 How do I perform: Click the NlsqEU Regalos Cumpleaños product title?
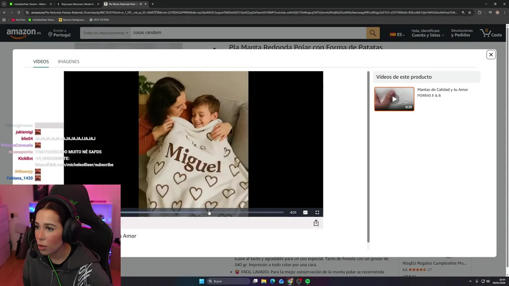tap(434, 263)
